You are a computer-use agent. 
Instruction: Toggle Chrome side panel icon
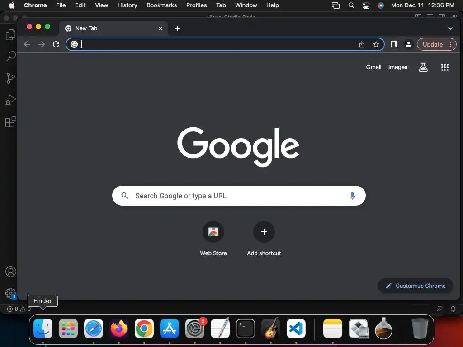click(x=394, y=45)
